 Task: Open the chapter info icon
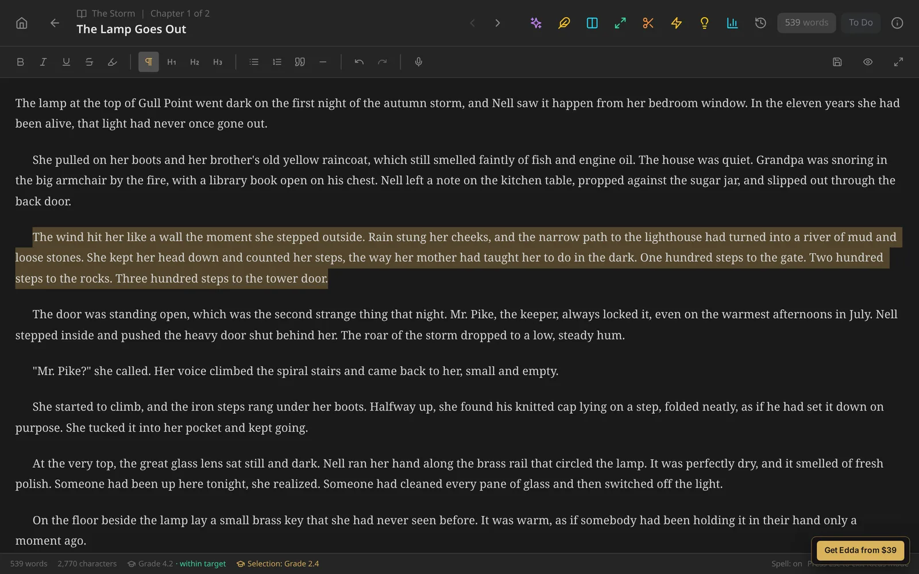(x=897, y=23)
